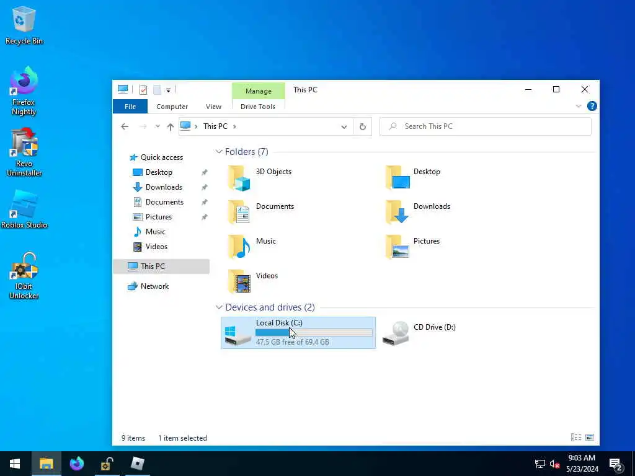Click the This PC icon in title bar
The height and width of the screenshot is (476, 635).
[123, 89]
